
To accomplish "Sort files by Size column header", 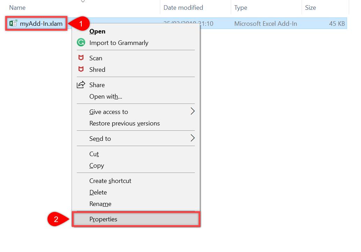I will coord(310,8).
